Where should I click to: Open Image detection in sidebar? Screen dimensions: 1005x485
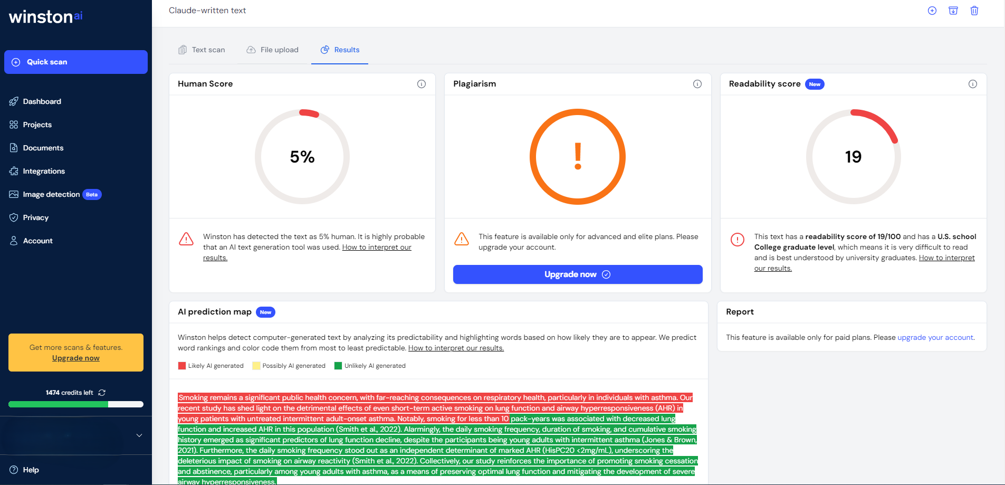(51, 194)
